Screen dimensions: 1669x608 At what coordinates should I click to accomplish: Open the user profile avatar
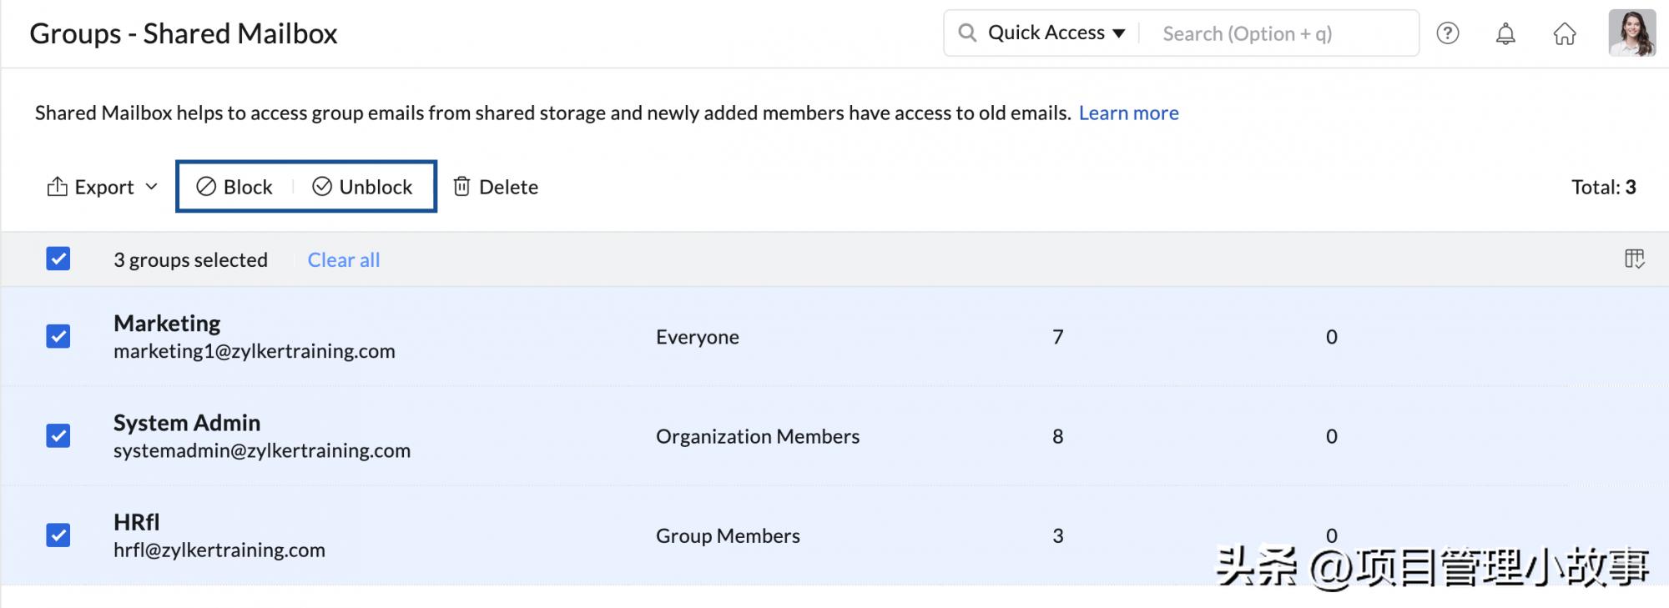[1631, 33]
